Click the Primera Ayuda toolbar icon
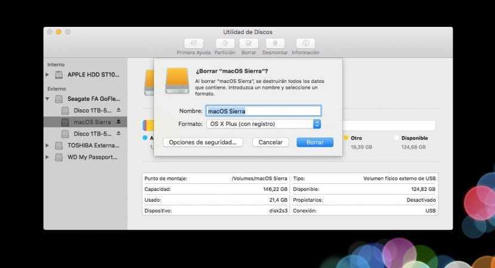Image resolution: width=495 pixels, height=268 pixels. 194,44
